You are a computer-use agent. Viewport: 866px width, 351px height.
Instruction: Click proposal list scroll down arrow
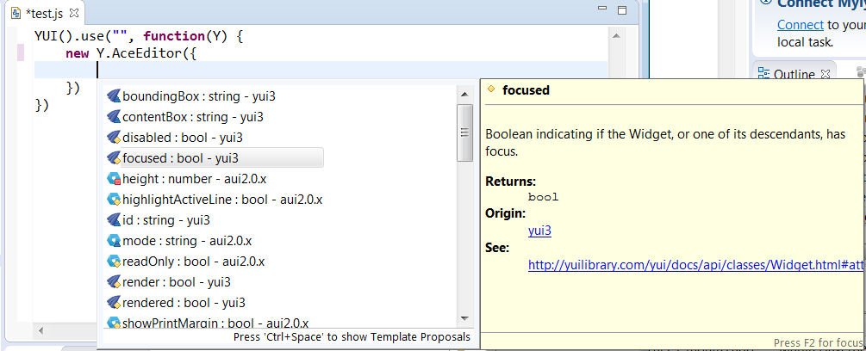[464, 318]
